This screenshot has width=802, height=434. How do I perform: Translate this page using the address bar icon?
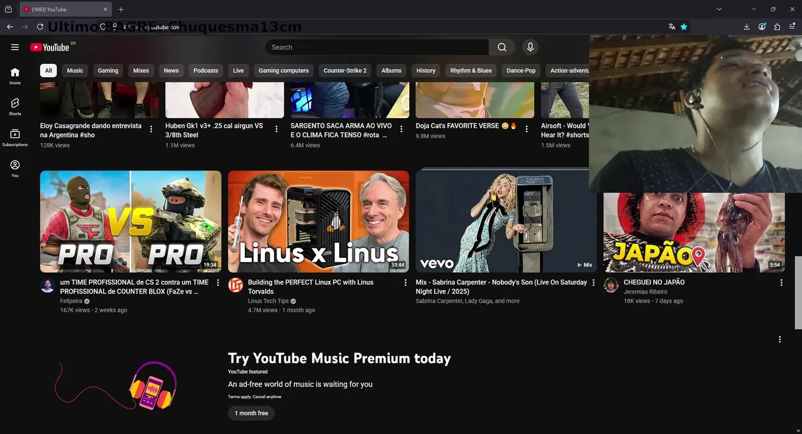coord(672,27)
